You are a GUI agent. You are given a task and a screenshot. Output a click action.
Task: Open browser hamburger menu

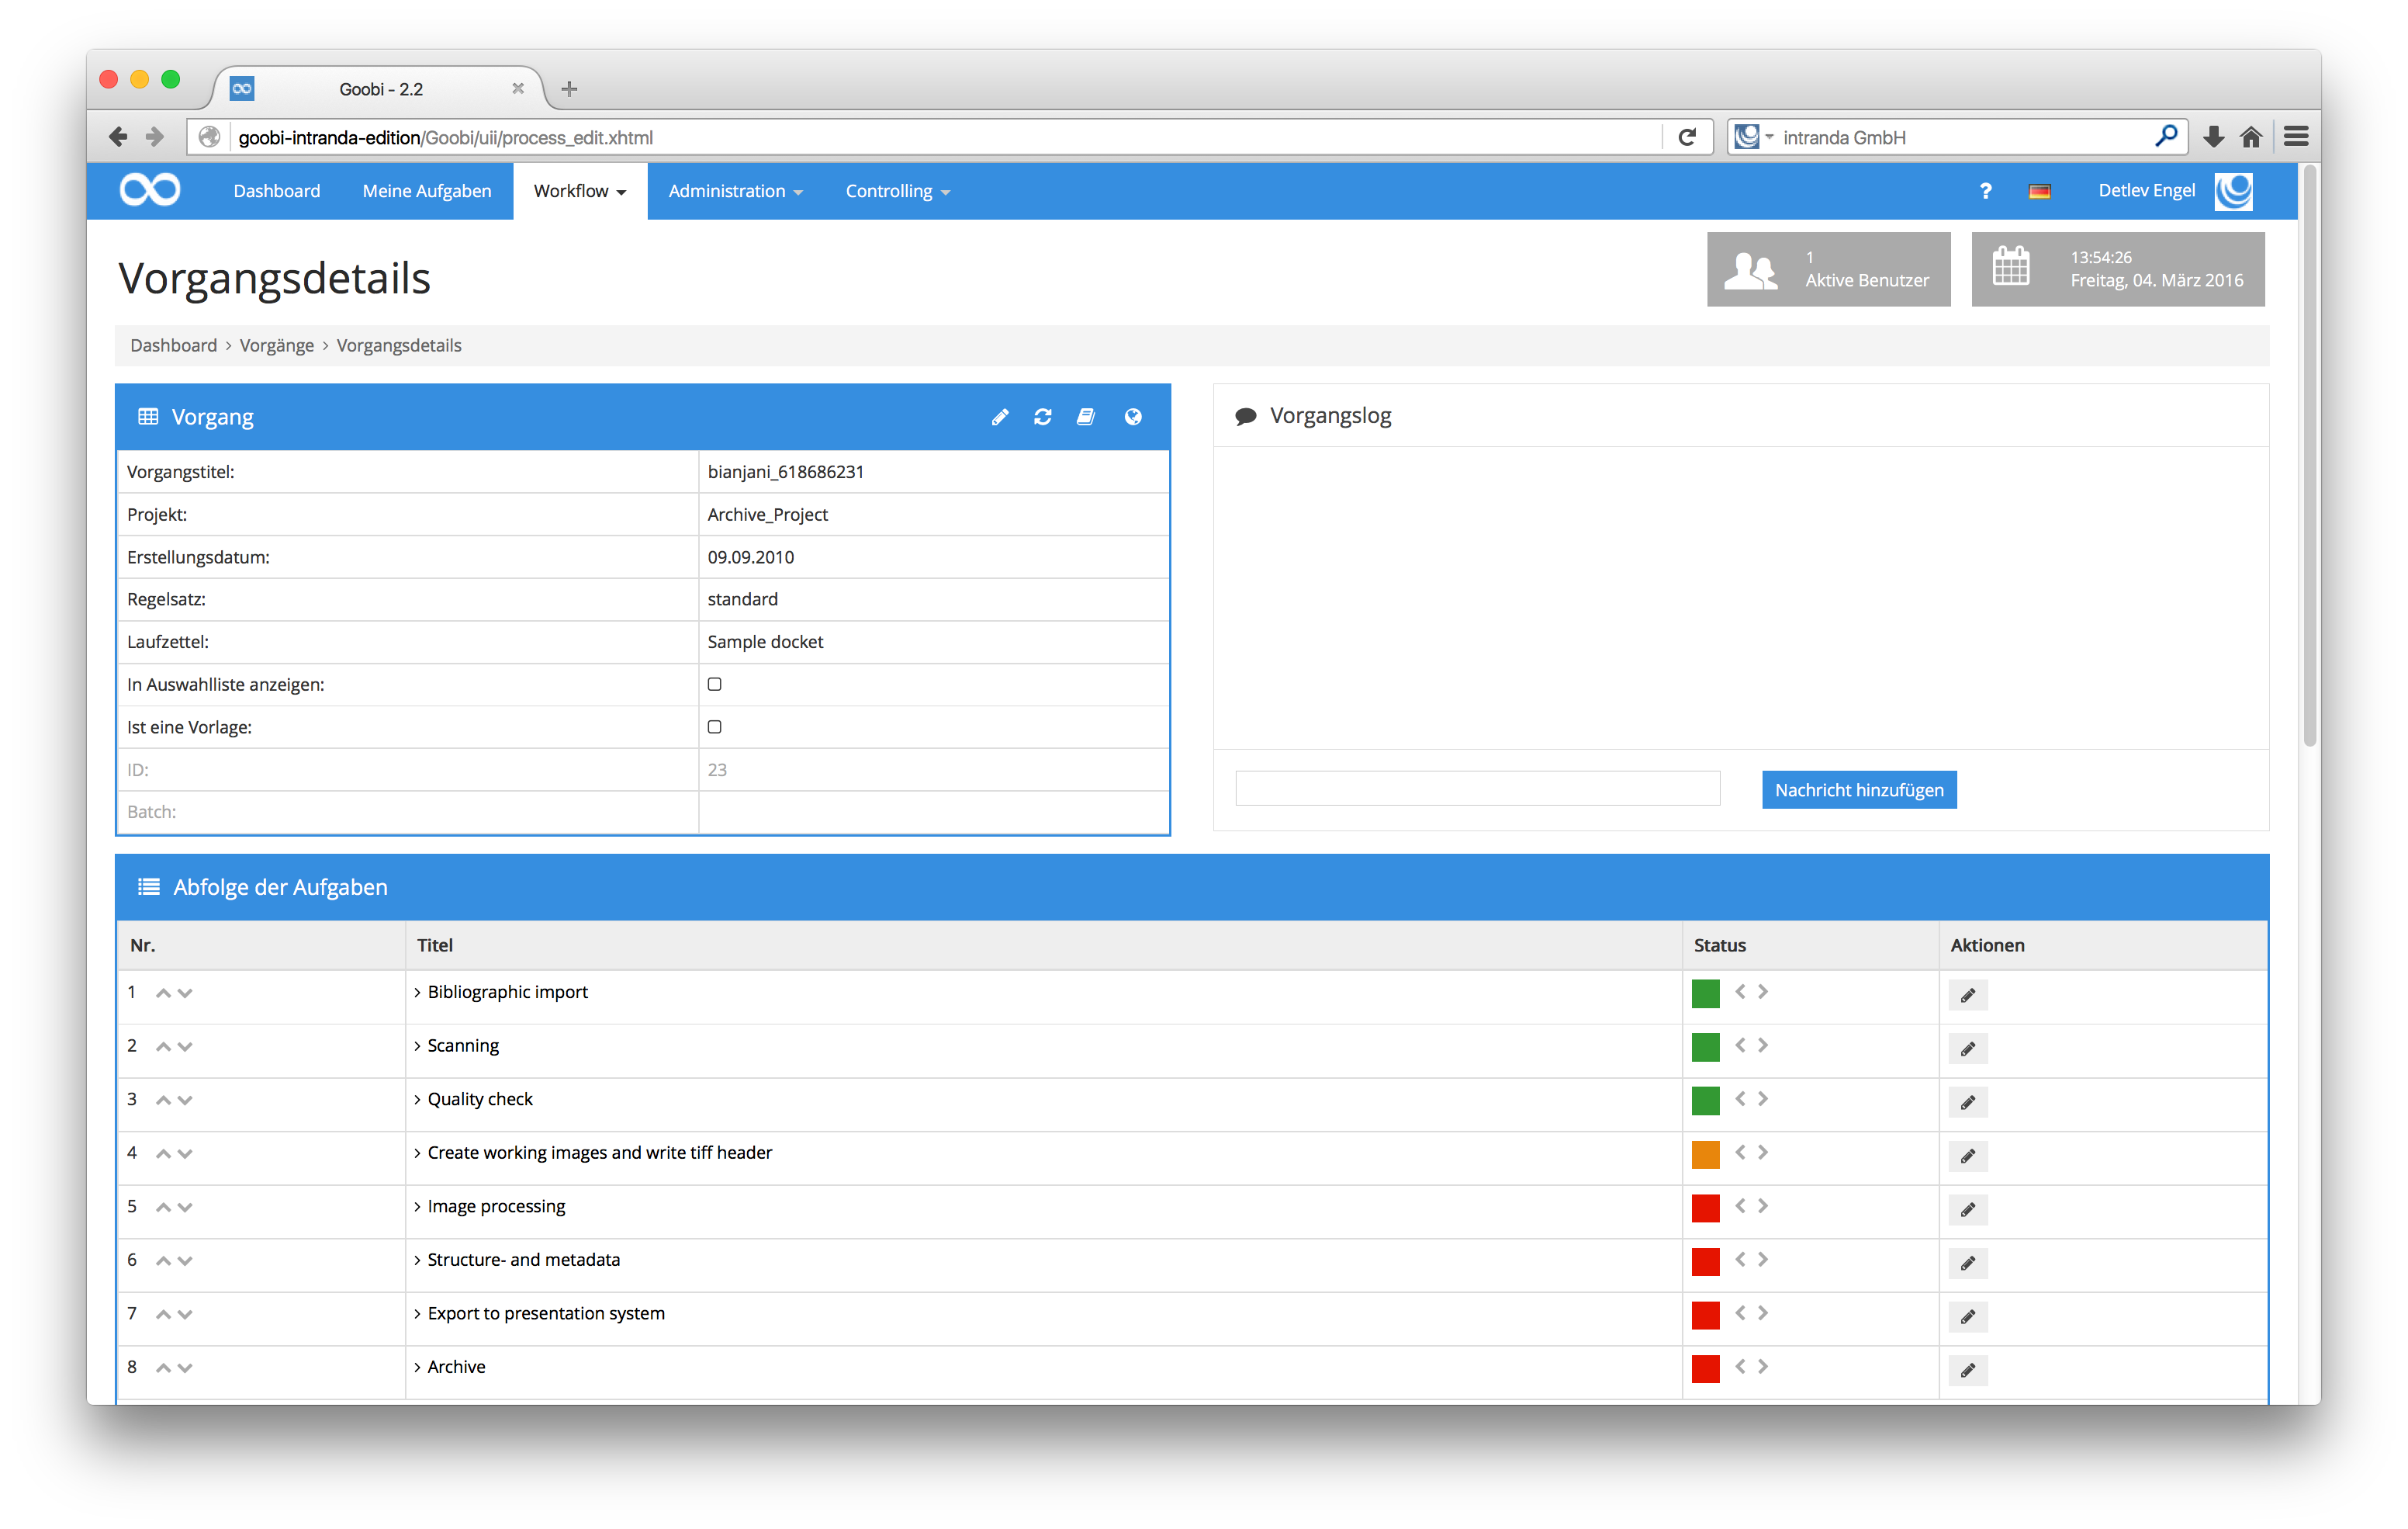click(x=2296, y=137)
